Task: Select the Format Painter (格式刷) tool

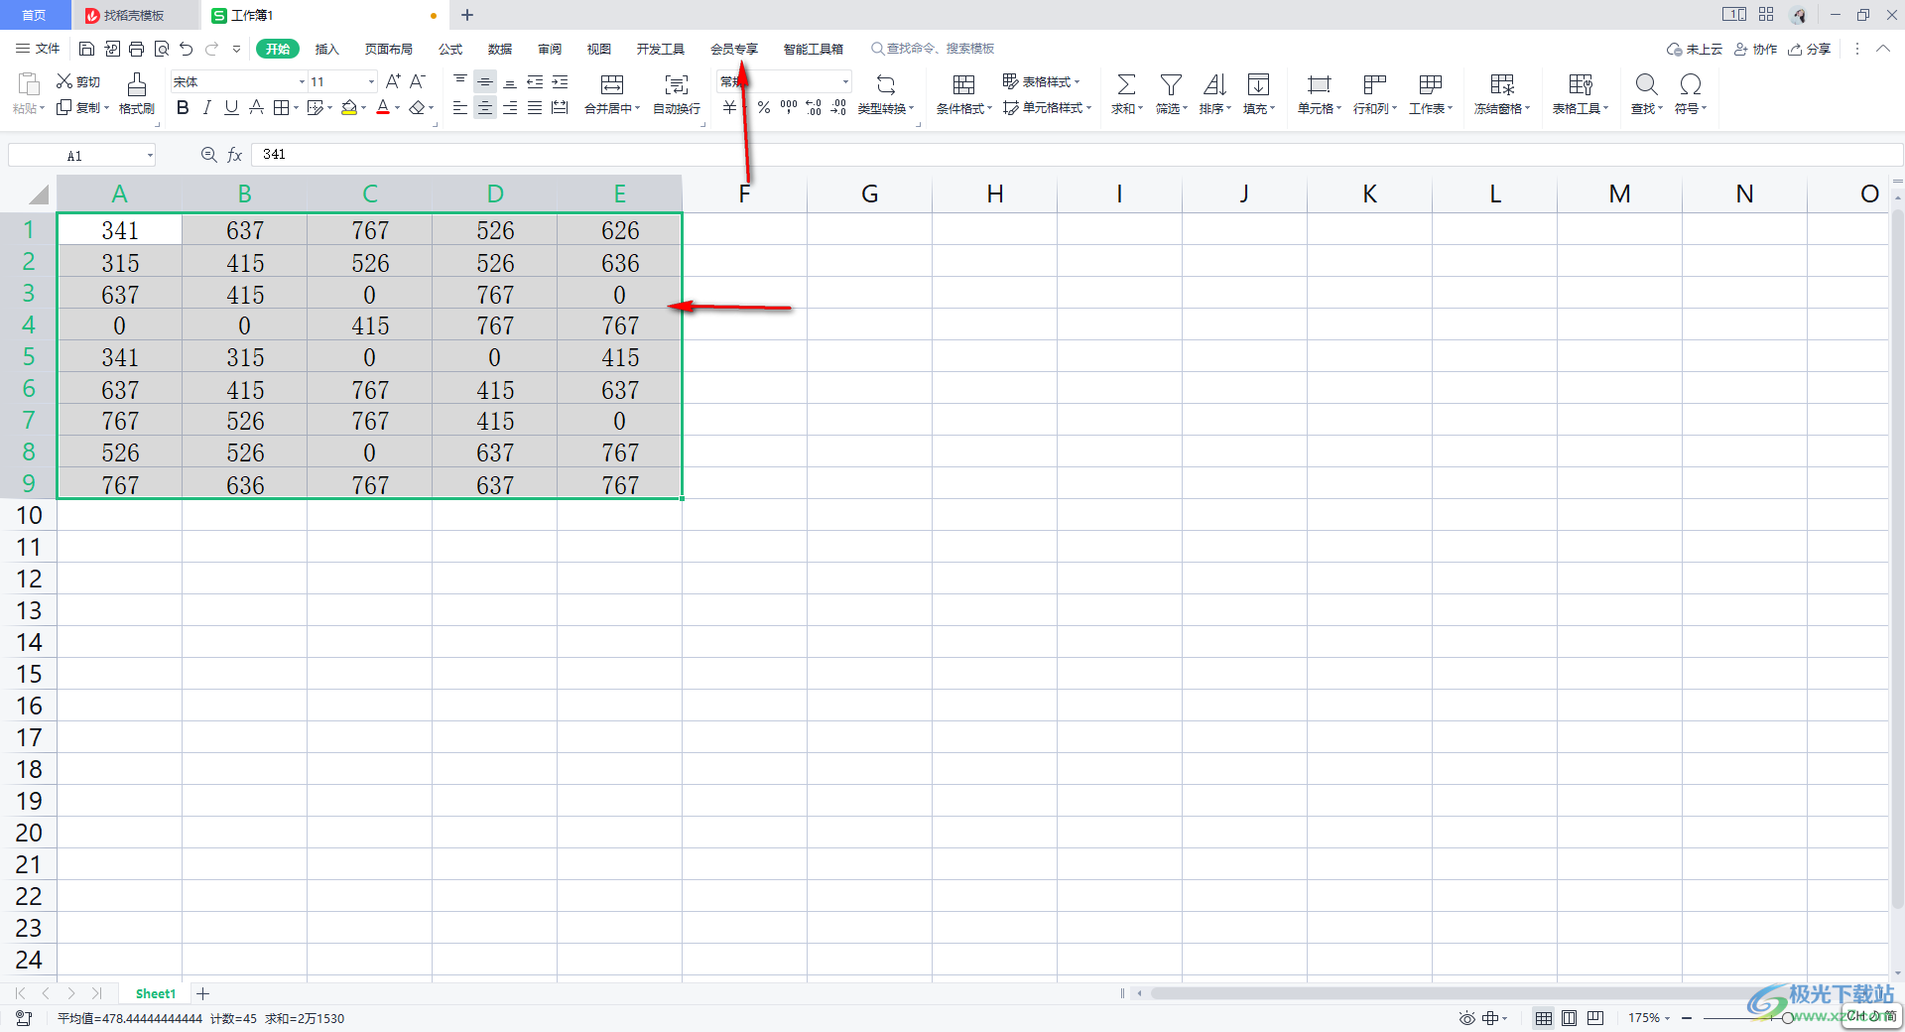Action: (x=137, y=94)
